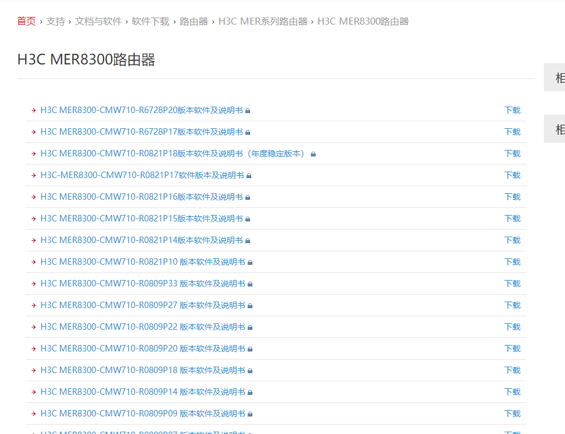Screen dimensions: 565x434
Task: Go to 首页 breadcrumb link
Action: (x=26, y=21)
